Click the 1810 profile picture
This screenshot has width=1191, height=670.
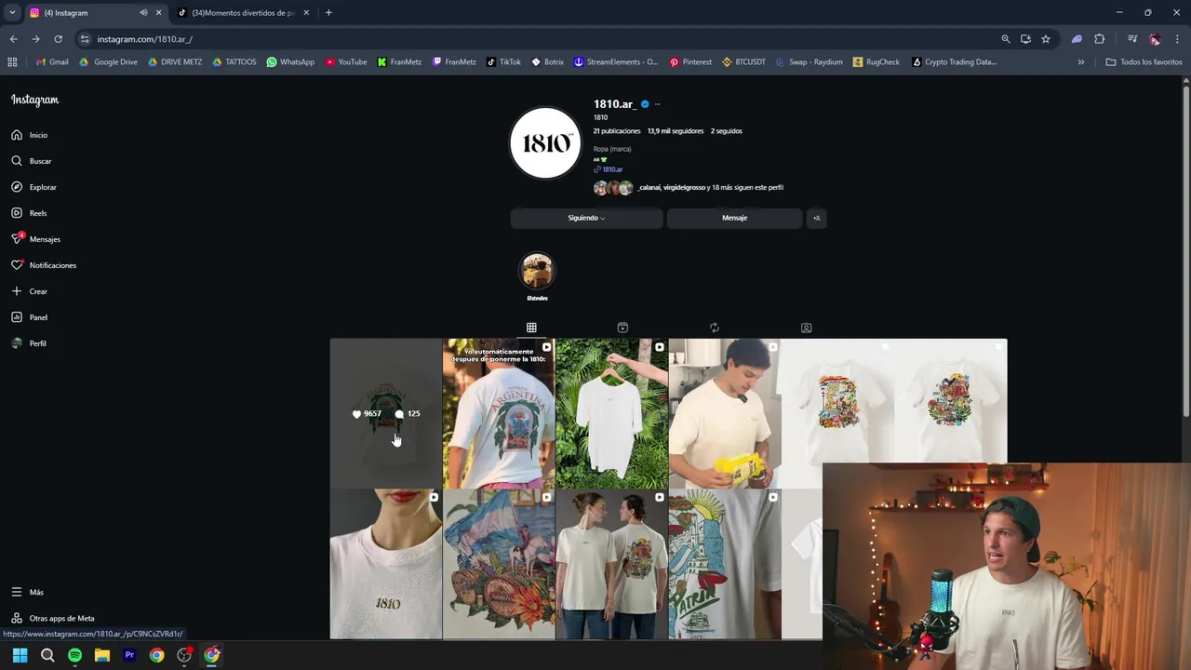(x=545, y=142)
